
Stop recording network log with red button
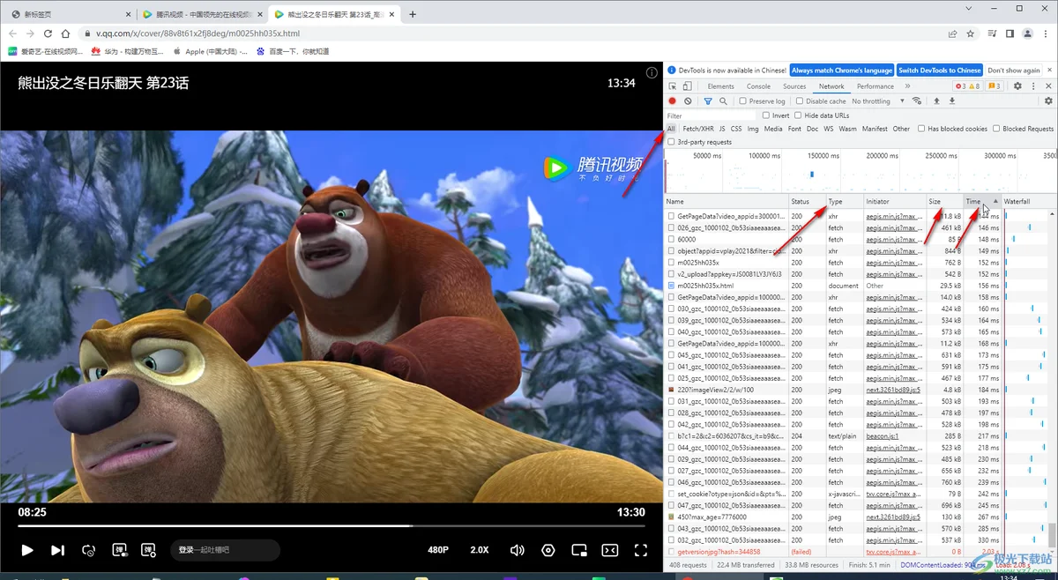(x=672, y=101)
